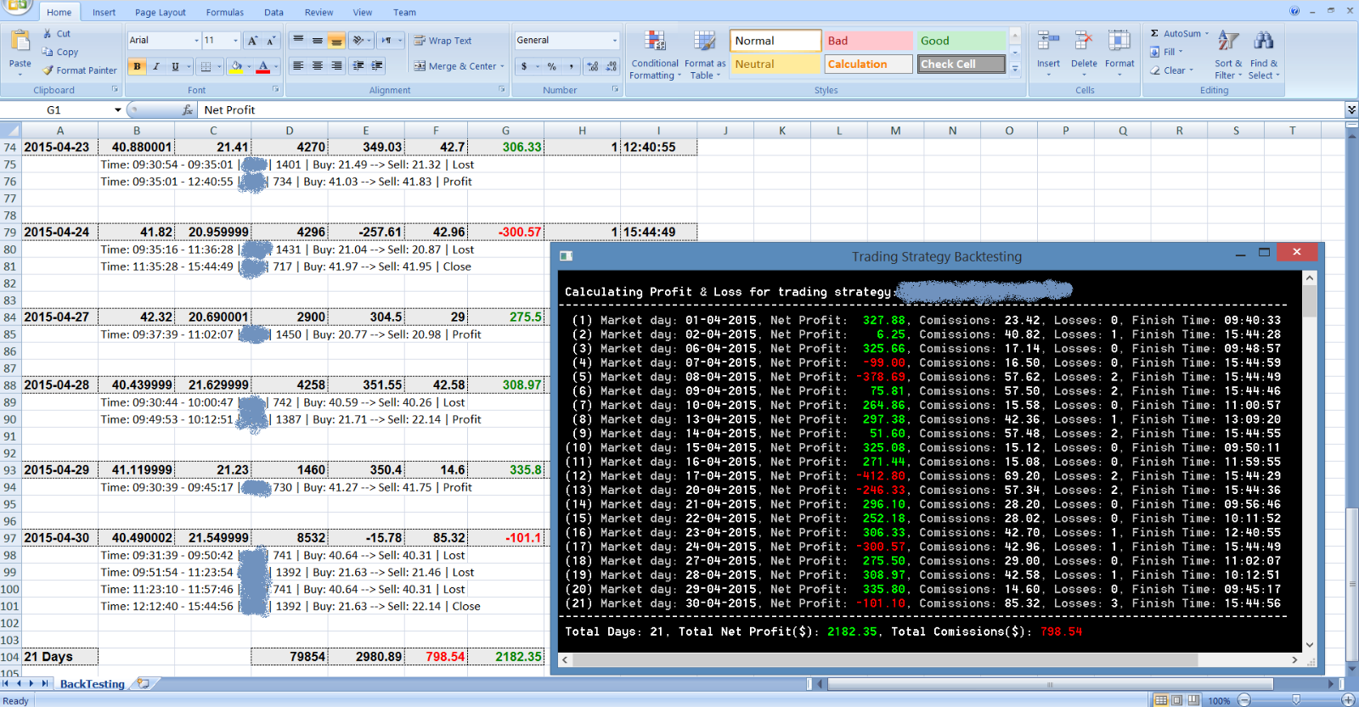Toggle Middle Align for cell
1359x707 pixels.
(317, 40)
